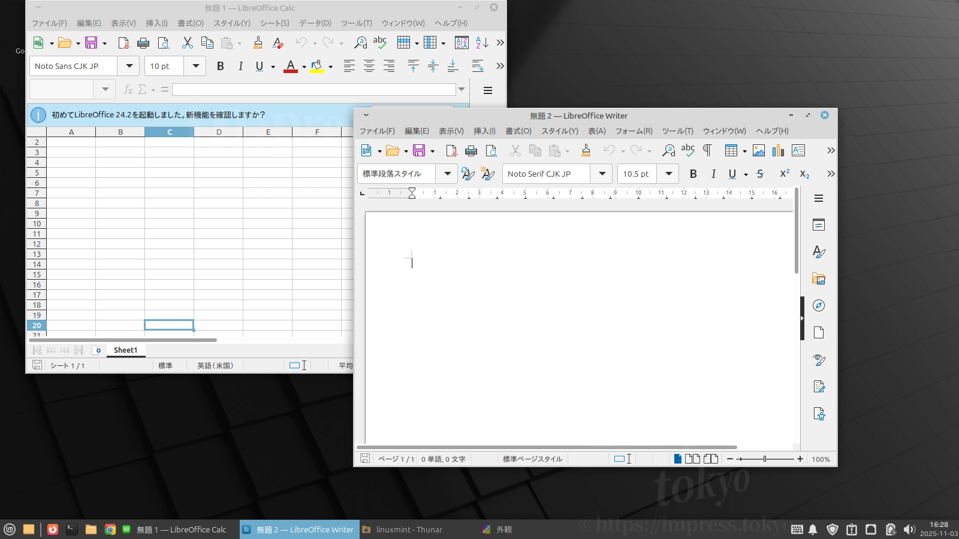This screenshot has height=539, width=959.
Task: Open Writer paragraph style dropdown arrow
Action: point(447,174)
